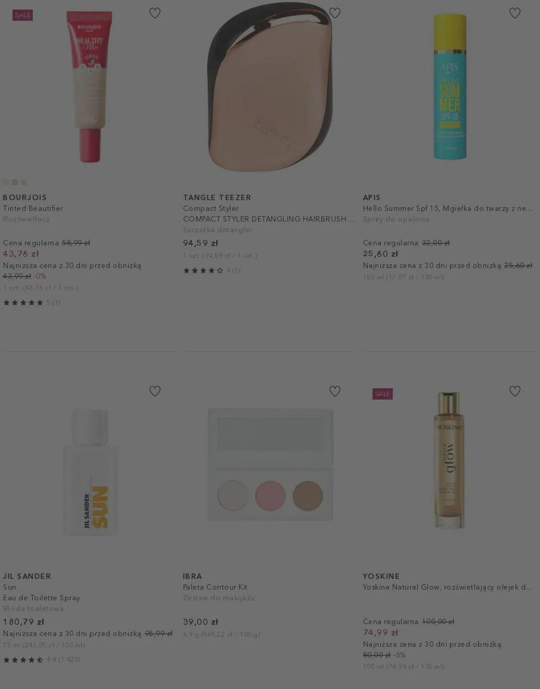Pick the third Bourjois shade swatch
The image size is (540, 689).
point(24,182)
